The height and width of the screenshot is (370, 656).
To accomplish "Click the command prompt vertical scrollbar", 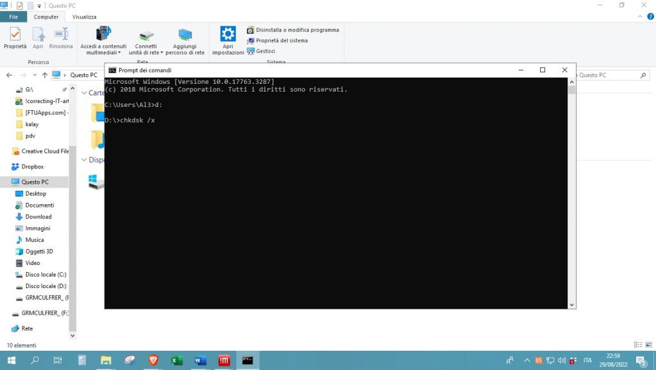I will coord(571,192).
